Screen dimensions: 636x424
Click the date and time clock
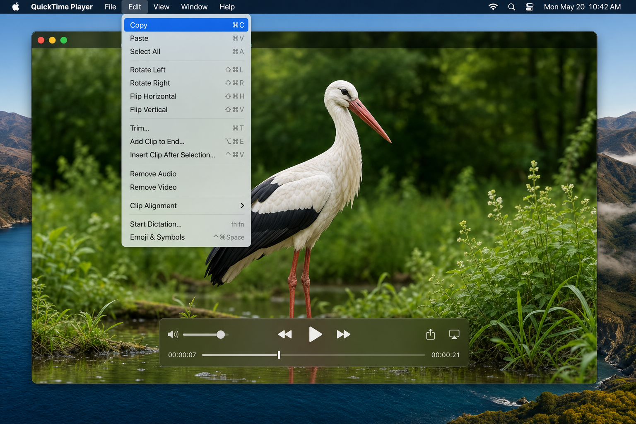click(x=582, y=7)
